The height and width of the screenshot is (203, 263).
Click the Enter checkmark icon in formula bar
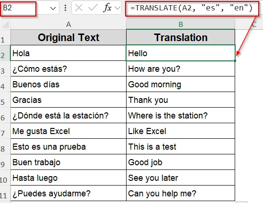(x=93, y=8)
